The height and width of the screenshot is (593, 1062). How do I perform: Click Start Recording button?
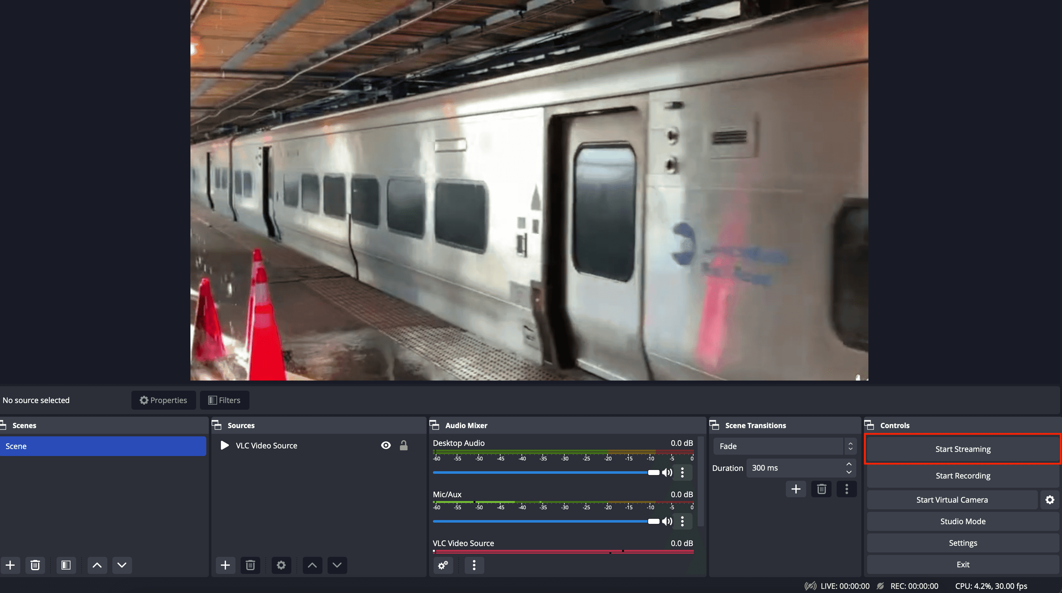pyautogui.click(x=963, y=475)
